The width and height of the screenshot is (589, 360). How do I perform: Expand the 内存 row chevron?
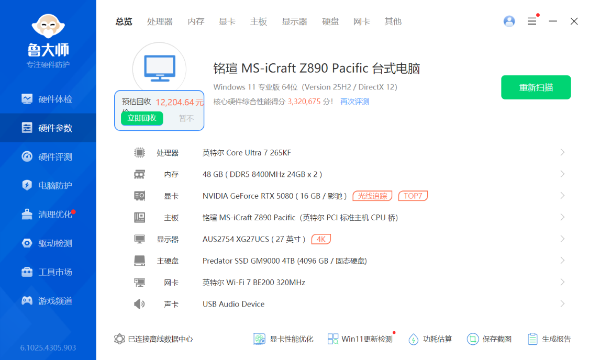(562, 174)
